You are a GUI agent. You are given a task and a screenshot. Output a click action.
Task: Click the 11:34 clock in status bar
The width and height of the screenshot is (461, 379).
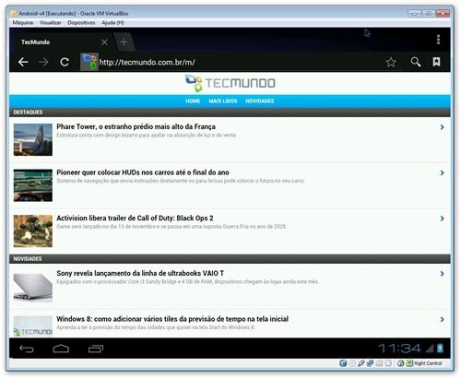[x=399, y=349]
